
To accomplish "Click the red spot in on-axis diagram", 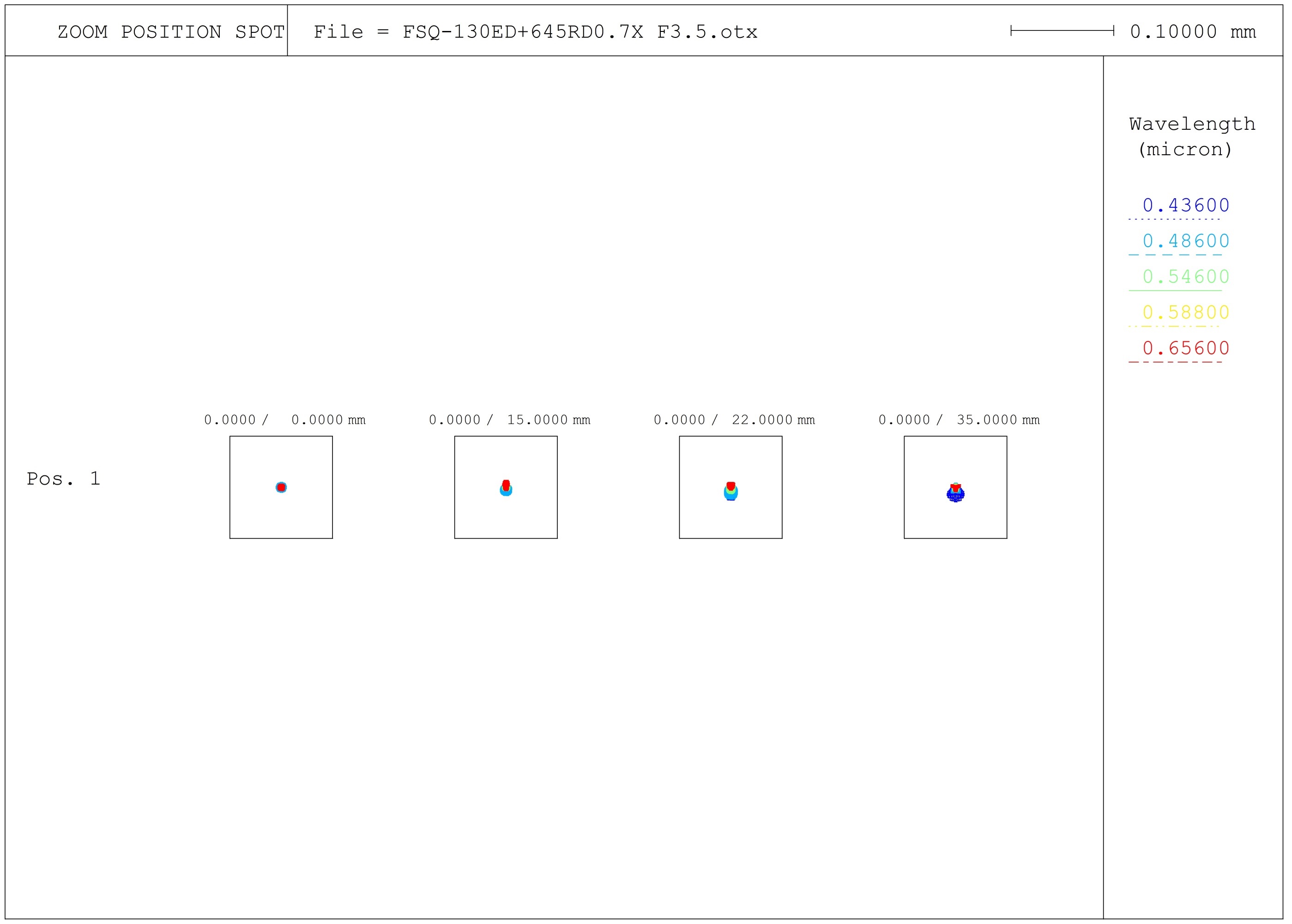I will coord(281,487).
